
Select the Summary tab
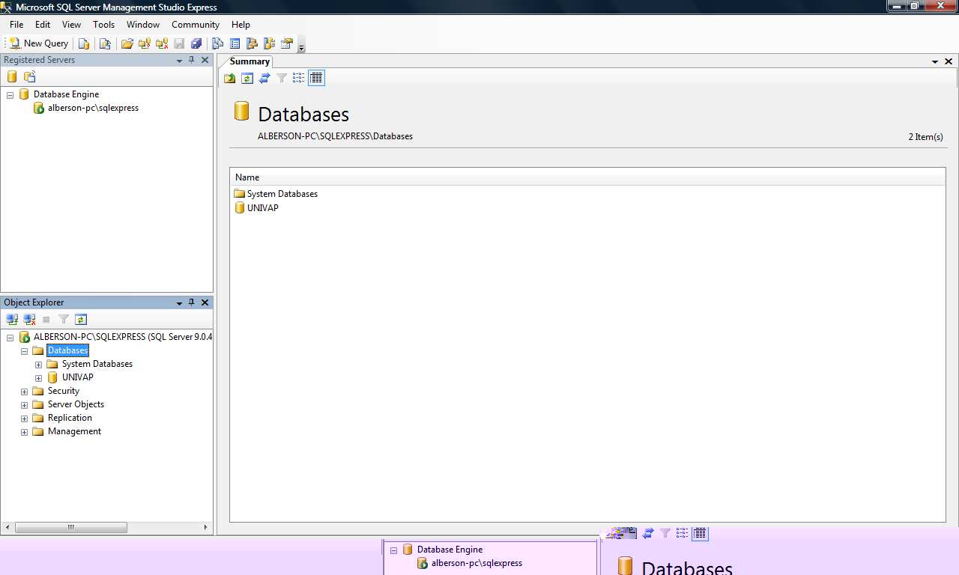click(249, 61)
